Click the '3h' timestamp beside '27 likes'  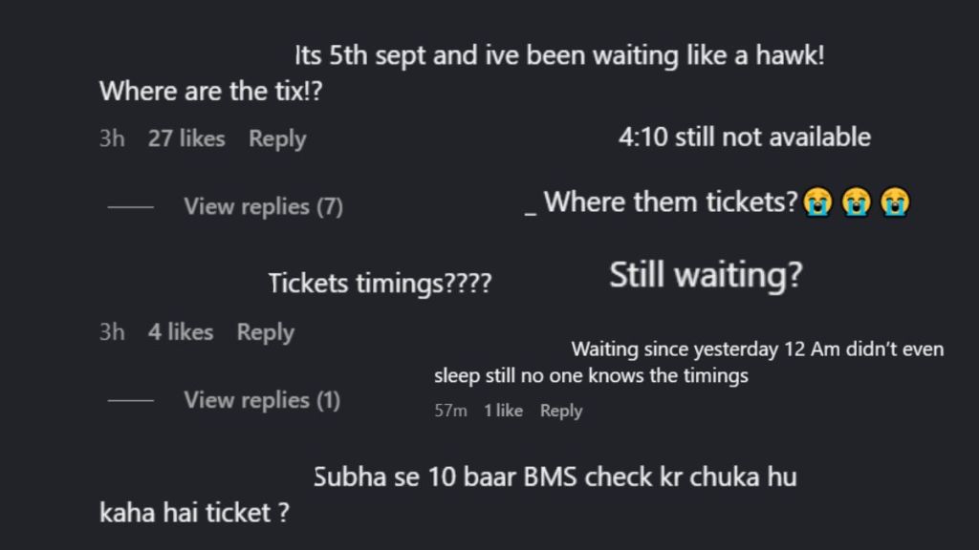pos(112,138)
